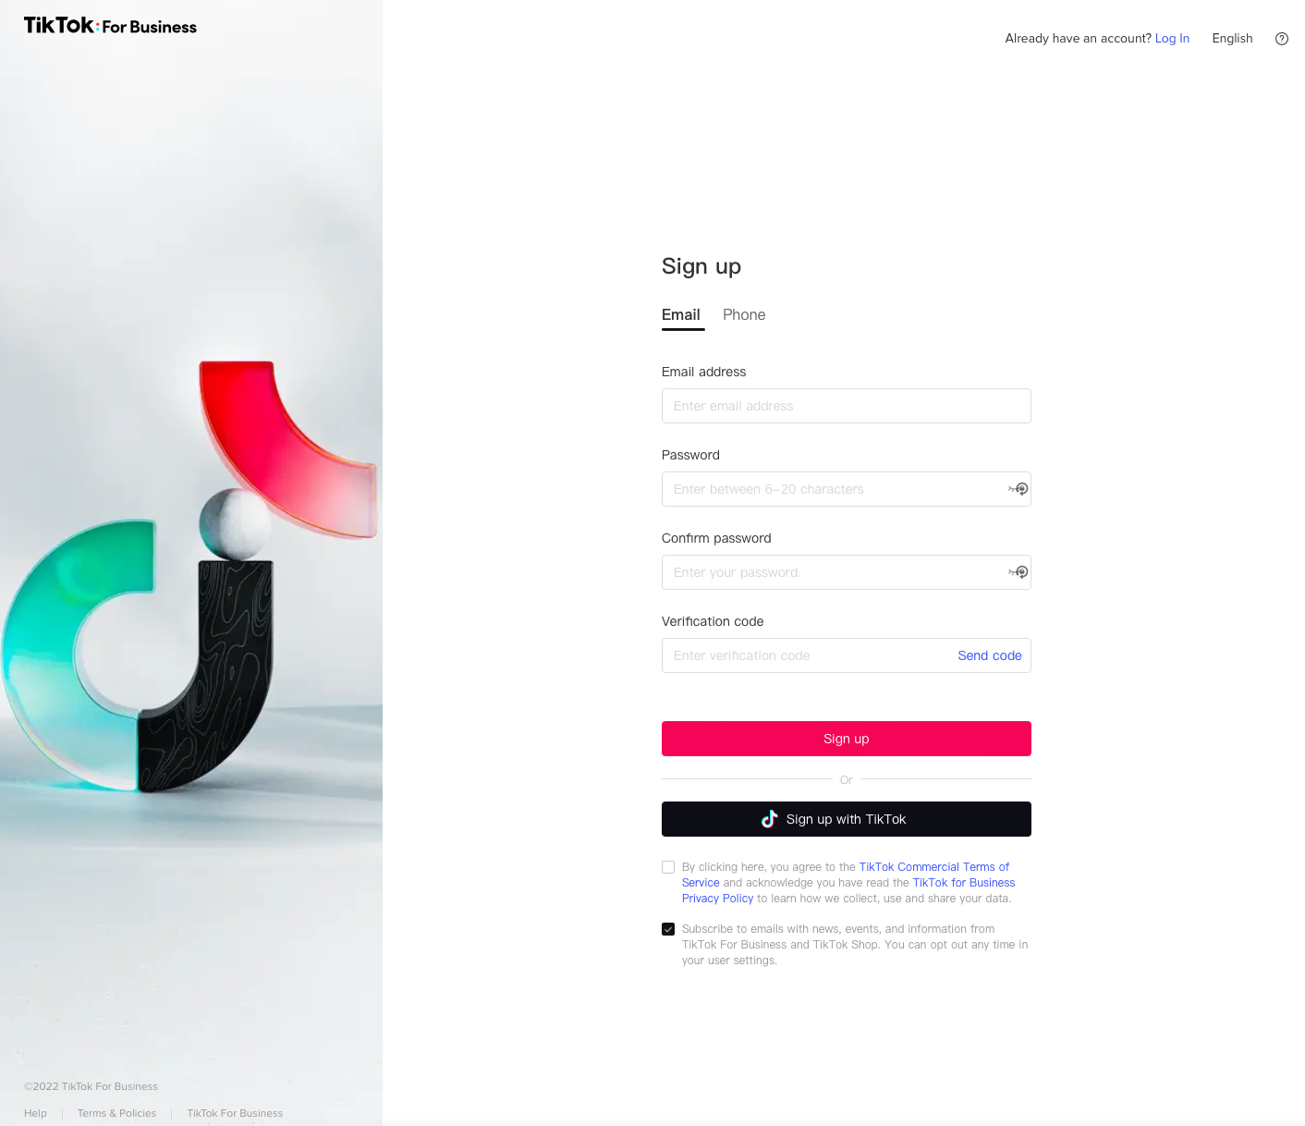1305x1126 pixels.
Task: Switch to the Phone tab
Action: pos(744,314)
